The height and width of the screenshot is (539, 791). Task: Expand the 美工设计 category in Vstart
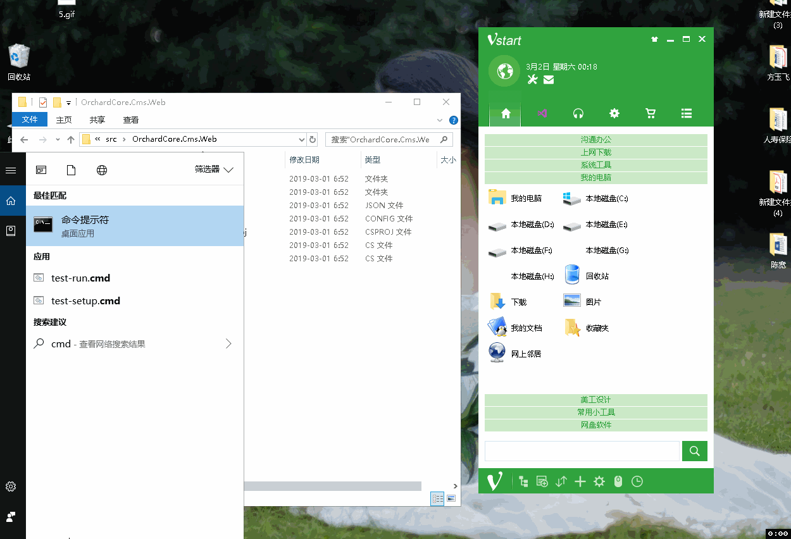pos(595,400)
